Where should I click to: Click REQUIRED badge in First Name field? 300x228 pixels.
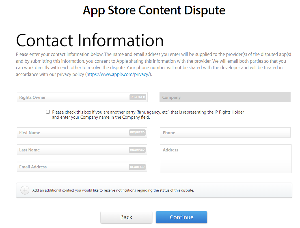[x=137, y=133]
